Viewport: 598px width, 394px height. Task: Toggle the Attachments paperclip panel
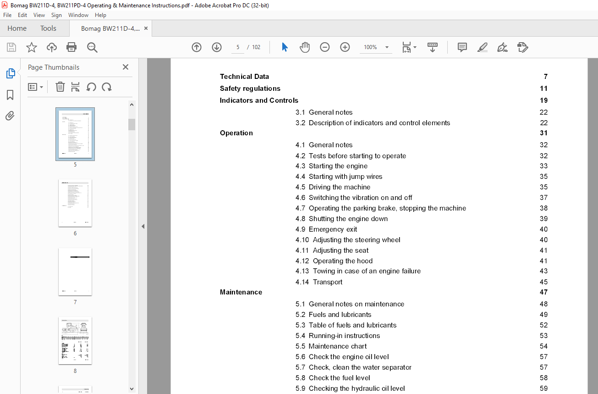[10, 116]
